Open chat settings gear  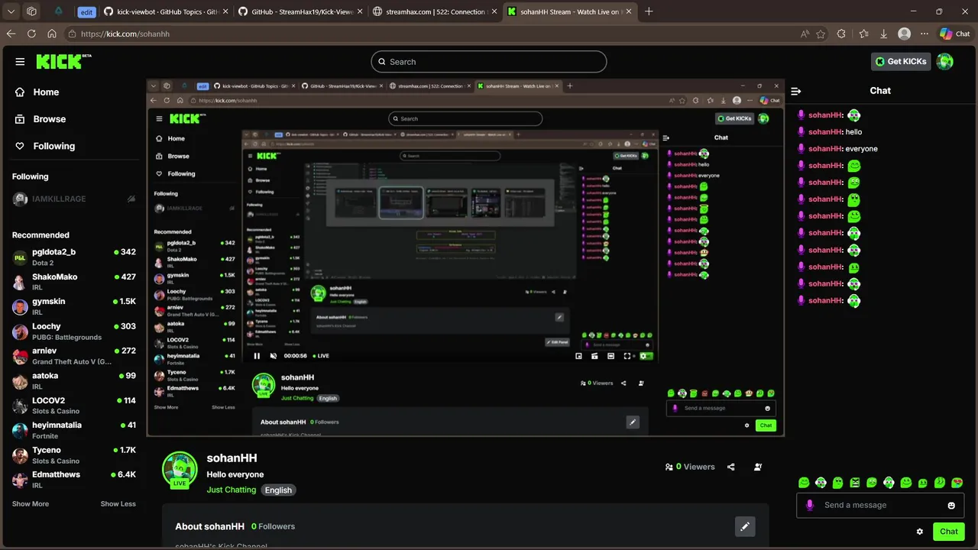click(920, 532)
